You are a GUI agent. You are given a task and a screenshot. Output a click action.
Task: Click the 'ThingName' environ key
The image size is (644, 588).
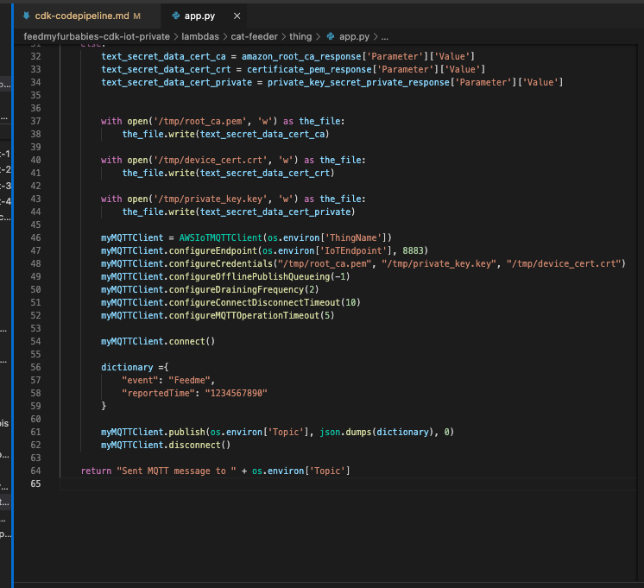(353, 237)
